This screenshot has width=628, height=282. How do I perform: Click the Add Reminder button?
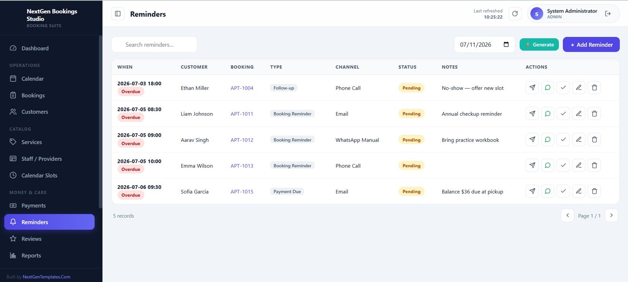click(591, 45)
